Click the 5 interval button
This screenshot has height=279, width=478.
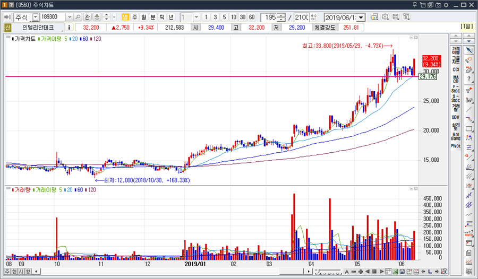pos(224,17)
